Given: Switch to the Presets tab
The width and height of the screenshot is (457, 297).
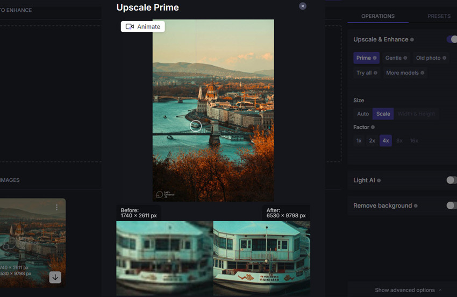Looking at the screenshot, I should pos(439,16).
